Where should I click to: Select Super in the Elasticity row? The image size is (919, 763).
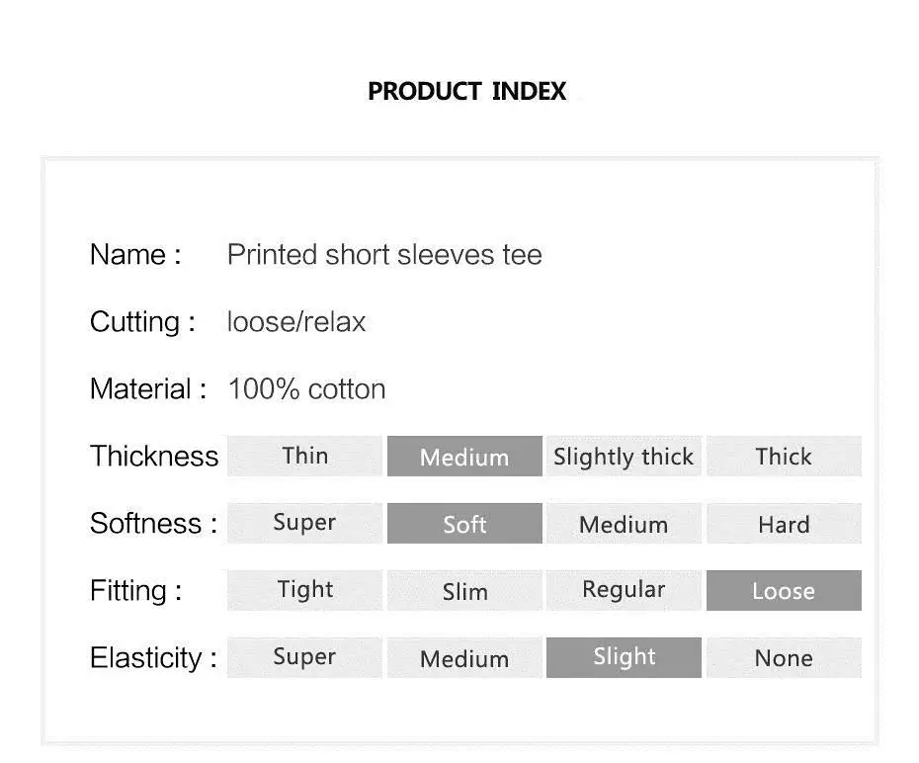pyautogui.click(x=304, y=657)
